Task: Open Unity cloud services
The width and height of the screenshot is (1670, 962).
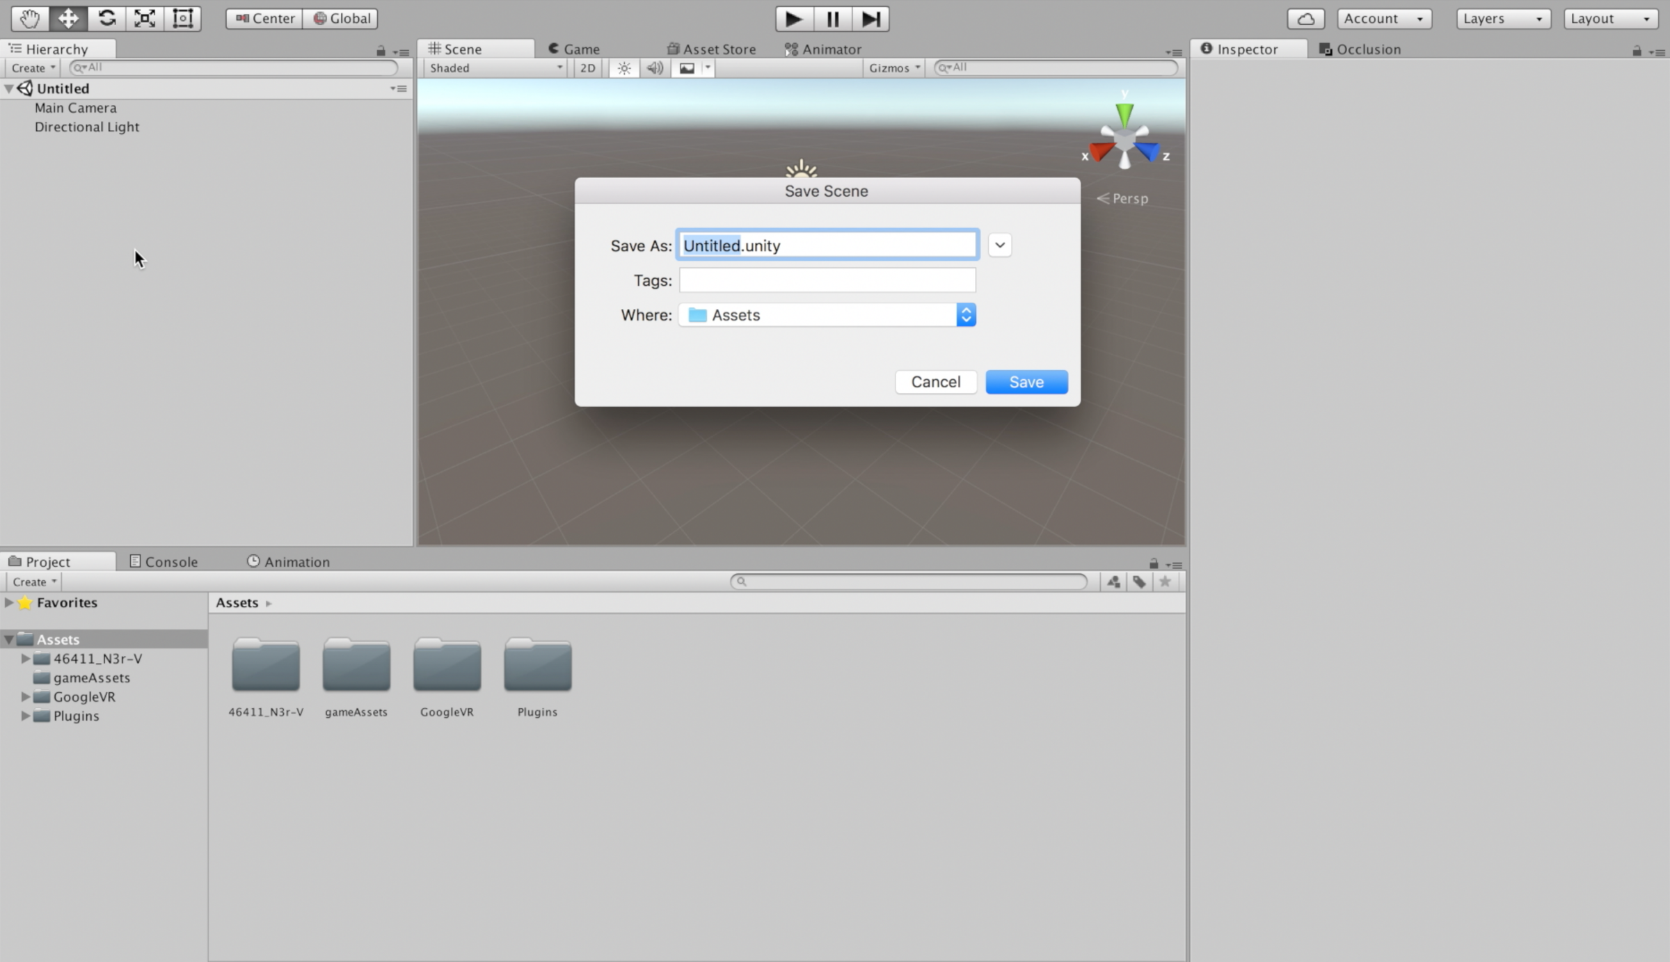Action: pyautogui.click(x=1305, y=19)
